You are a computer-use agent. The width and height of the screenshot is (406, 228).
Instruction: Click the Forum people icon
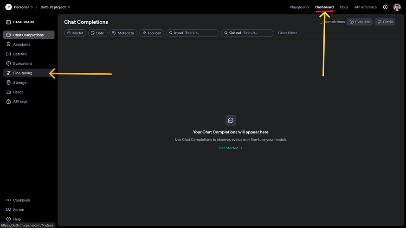[x=8, y=209]
